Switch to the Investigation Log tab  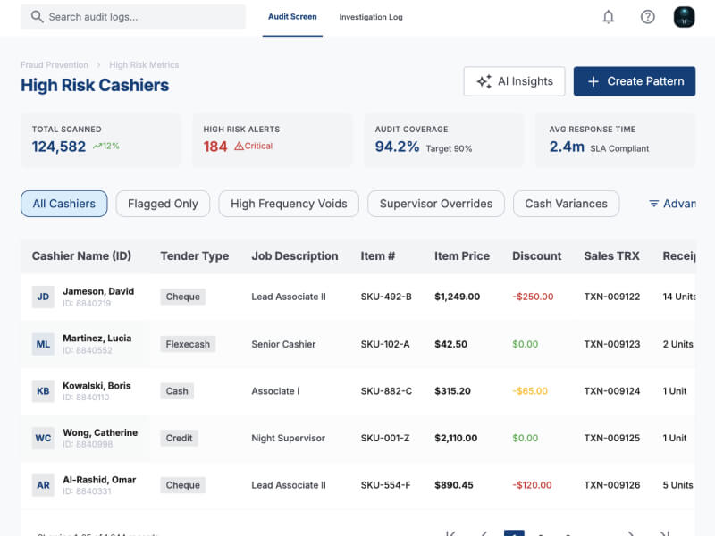[x=371, y=17]
